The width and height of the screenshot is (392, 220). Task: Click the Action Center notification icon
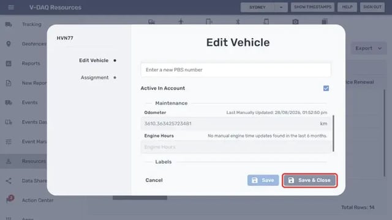pos(10,199)
